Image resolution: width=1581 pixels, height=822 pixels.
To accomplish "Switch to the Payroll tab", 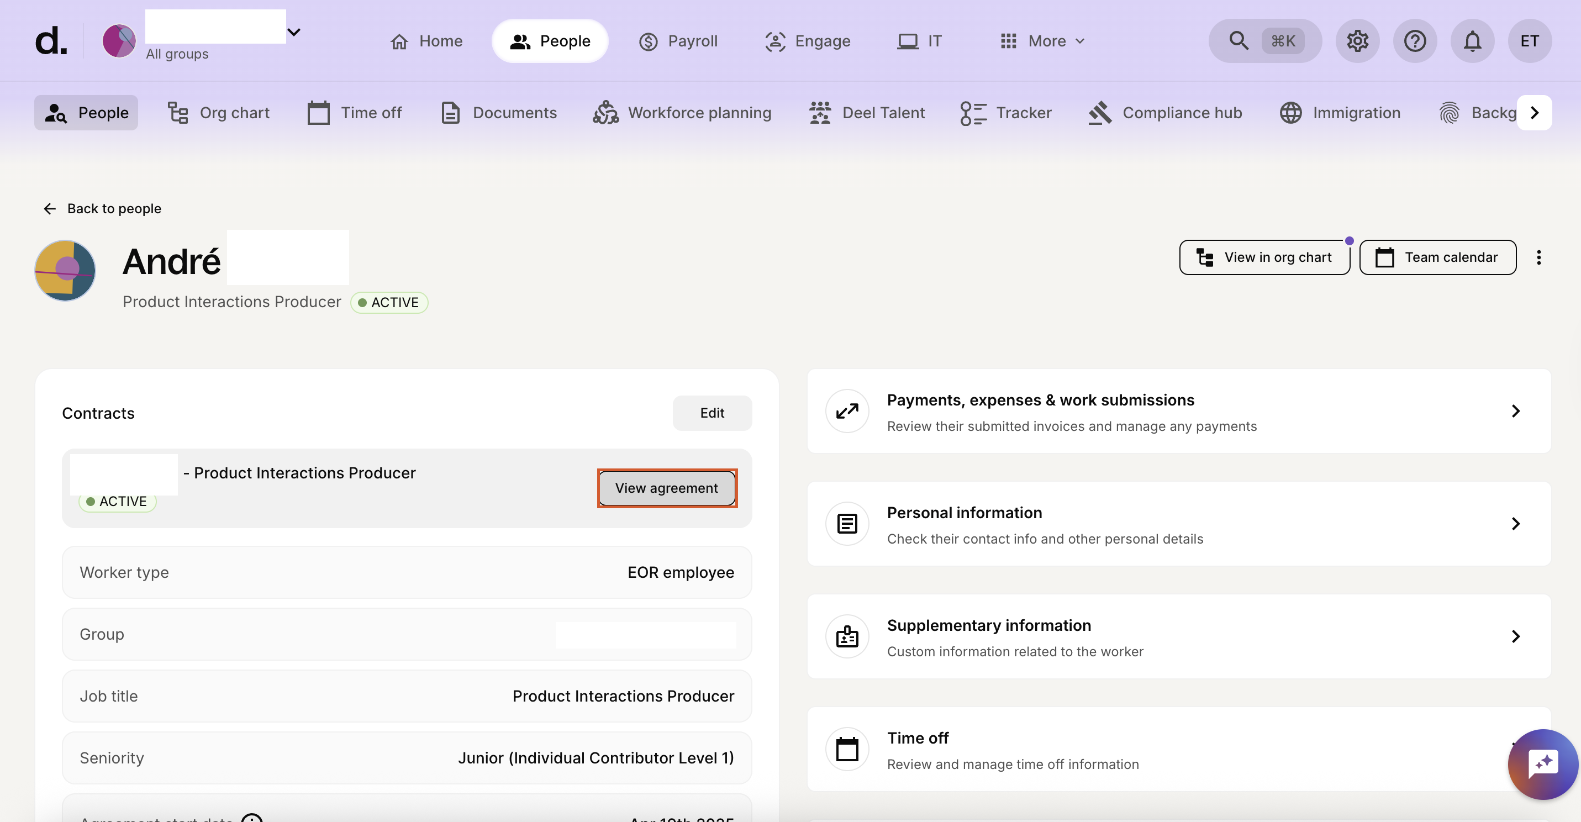I will coord(678,41).
